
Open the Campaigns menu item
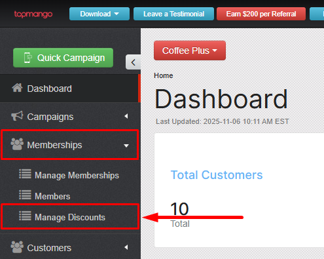click(69, 117)
